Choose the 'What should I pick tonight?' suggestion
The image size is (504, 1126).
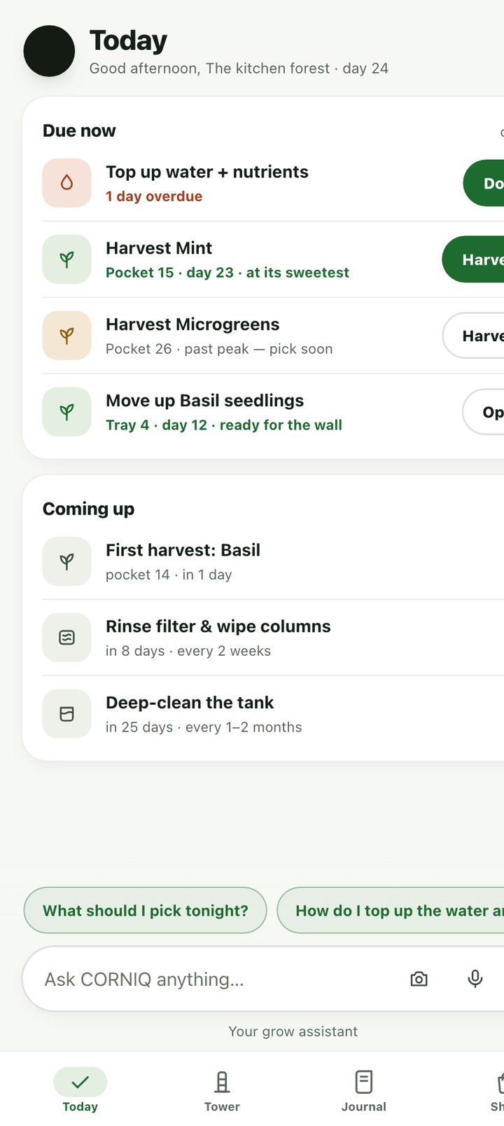[146, 910]
